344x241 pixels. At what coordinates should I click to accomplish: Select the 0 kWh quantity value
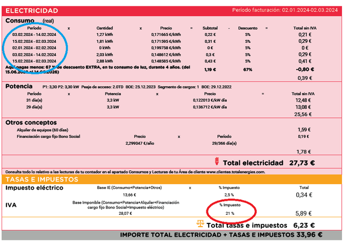(x=105, y=48)
